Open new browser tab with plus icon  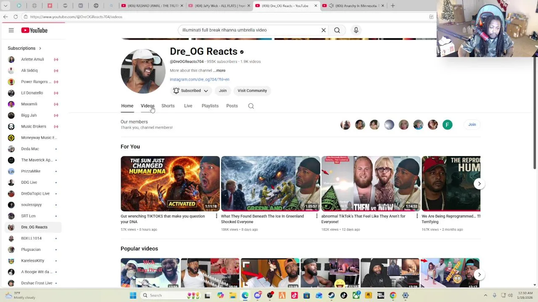coord(393,6)
